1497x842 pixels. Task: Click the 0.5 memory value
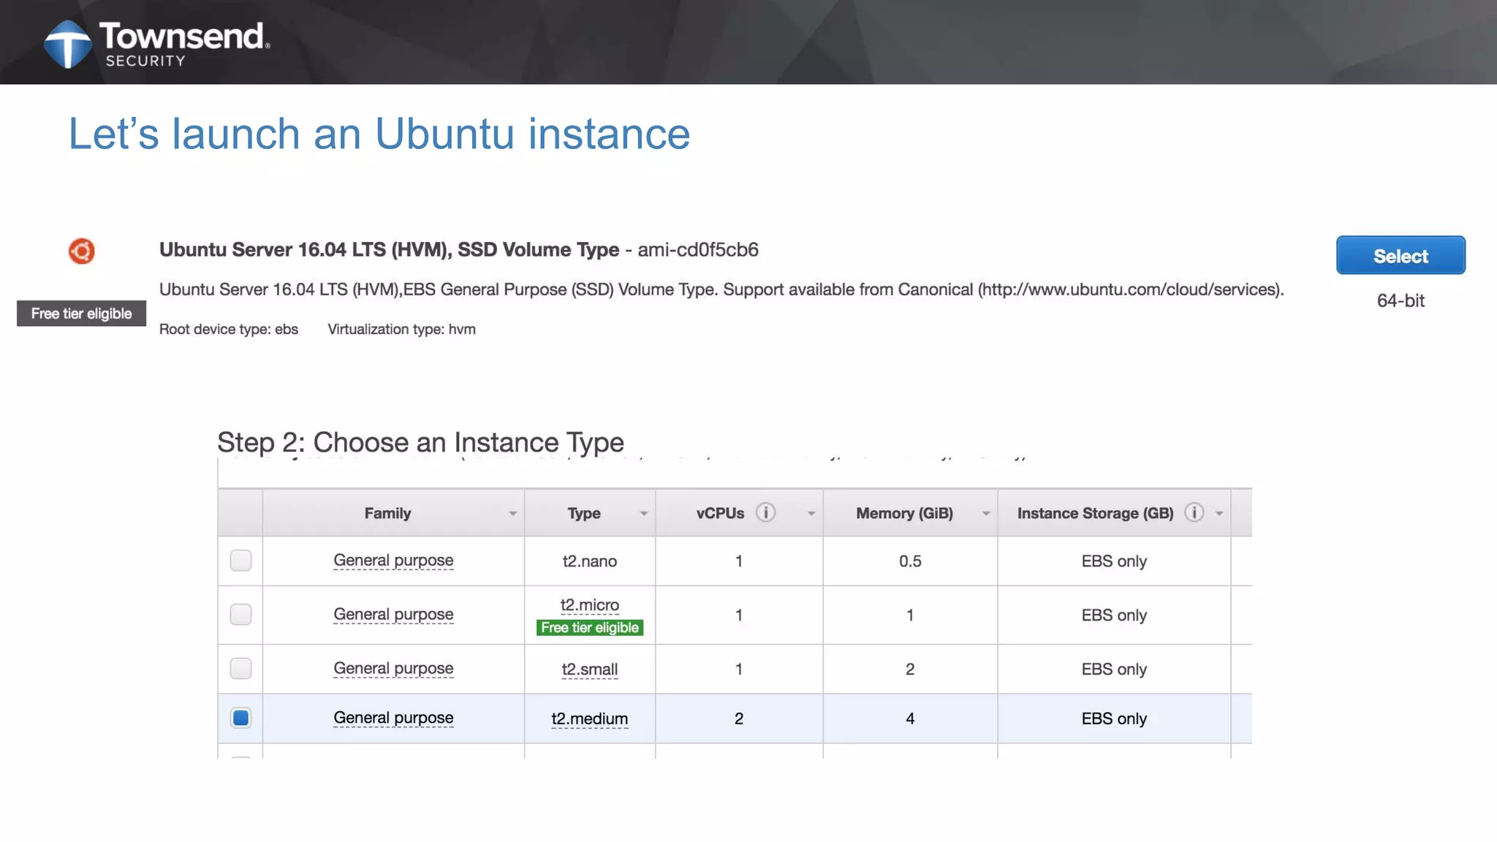click(910, 561)
